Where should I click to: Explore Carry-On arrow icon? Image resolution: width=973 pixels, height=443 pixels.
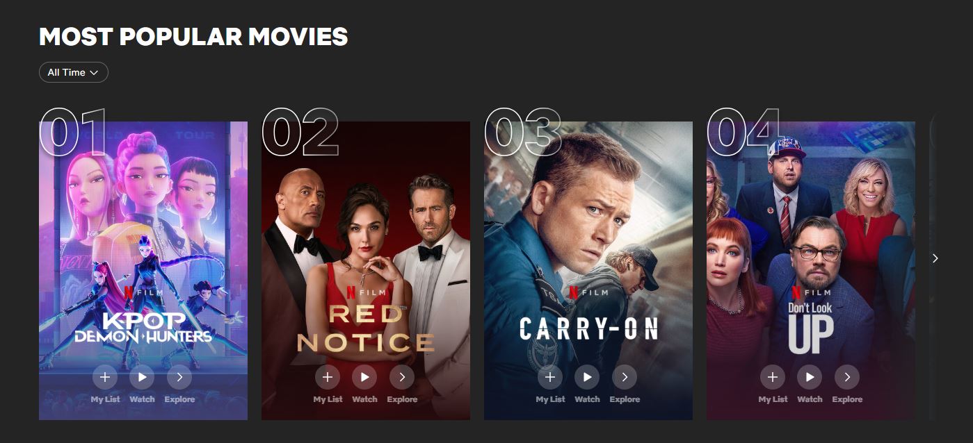pyautogui.click(x=625, y=377)
